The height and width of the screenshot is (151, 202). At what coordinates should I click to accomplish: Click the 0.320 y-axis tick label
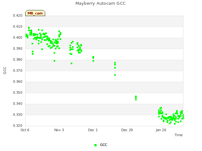tap(18, 126)
